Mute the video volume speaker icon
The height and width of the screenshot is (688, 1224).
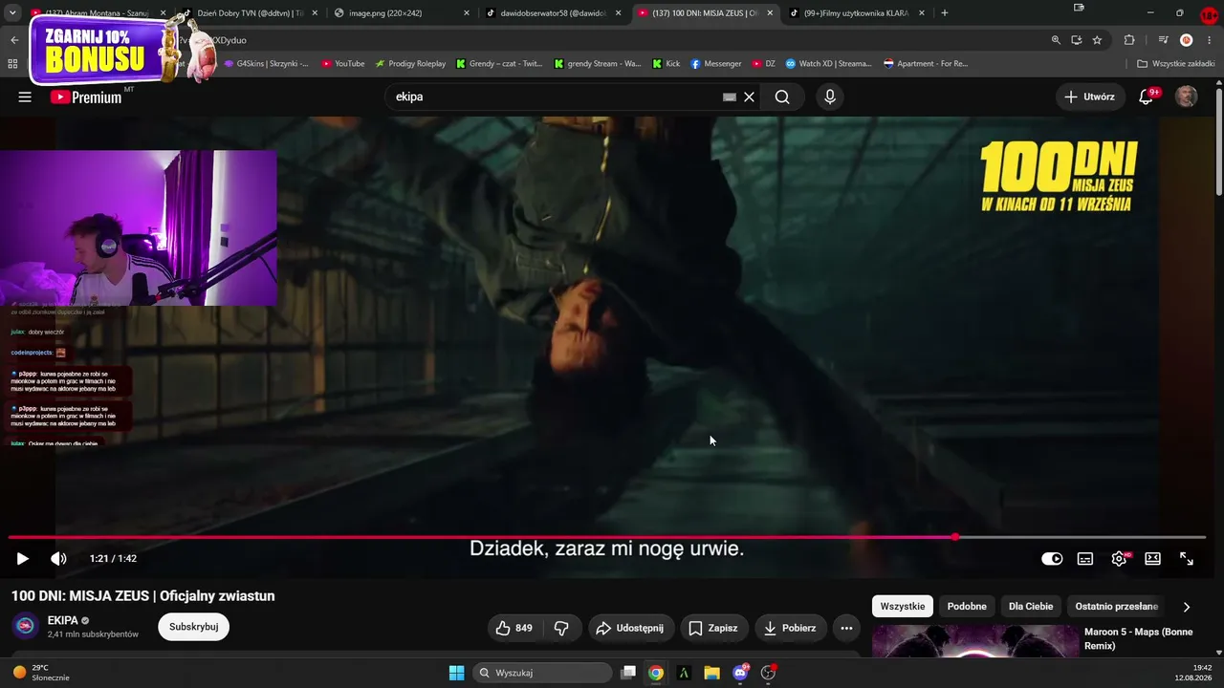click(58, 559)
